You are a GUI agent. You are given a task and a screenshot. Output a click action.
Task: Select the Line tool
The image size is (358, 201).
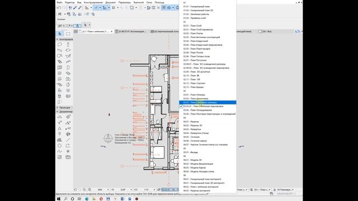click(68, 140)
